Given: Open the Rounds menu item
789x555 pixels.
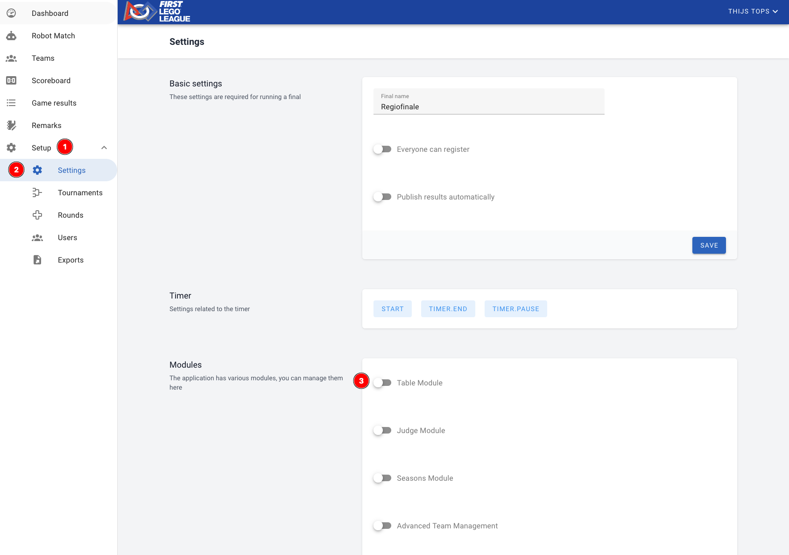Looking at the screenshot, I should [x=70, y=215].
